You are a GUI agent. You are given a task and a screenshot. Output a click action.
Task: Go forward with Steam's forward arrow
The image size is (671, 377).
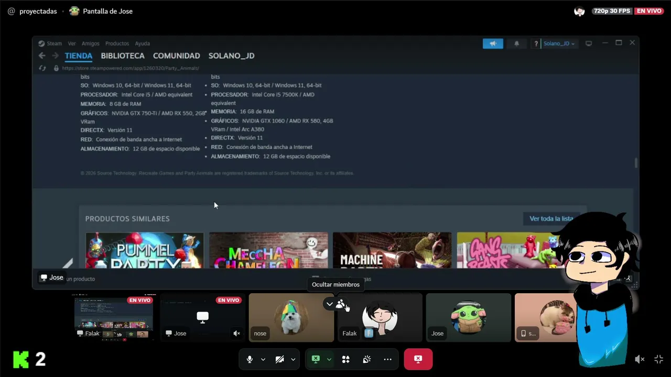point(55,56)
